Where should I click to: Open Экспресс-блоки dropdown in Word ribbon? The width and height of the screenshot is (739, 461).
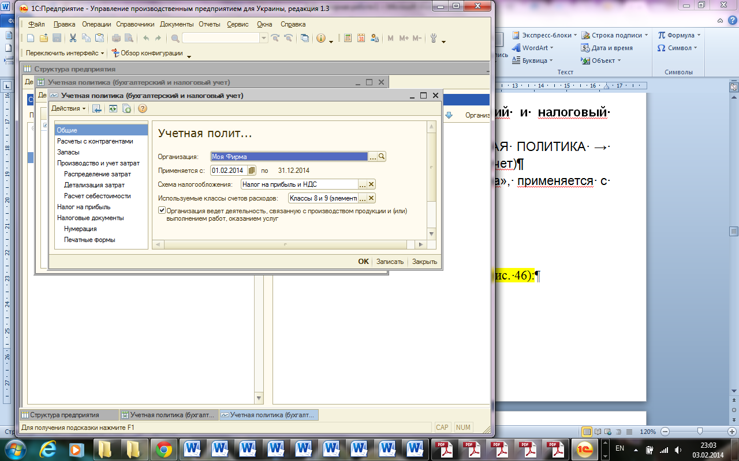tap(544, 35)
